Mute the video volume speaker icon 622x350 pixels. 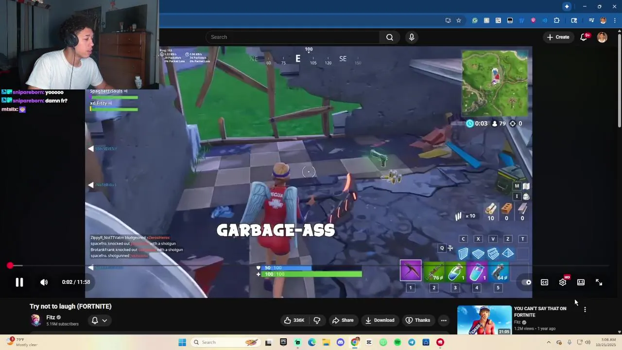pos(44,282)
